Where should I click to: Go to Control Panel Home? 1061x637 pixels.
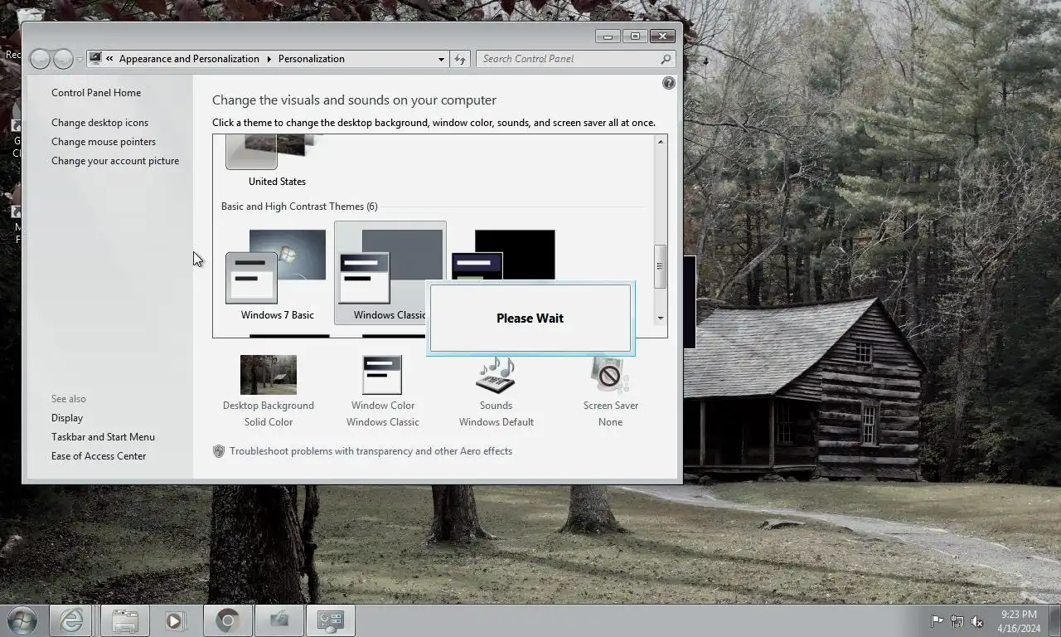point(96,93)
